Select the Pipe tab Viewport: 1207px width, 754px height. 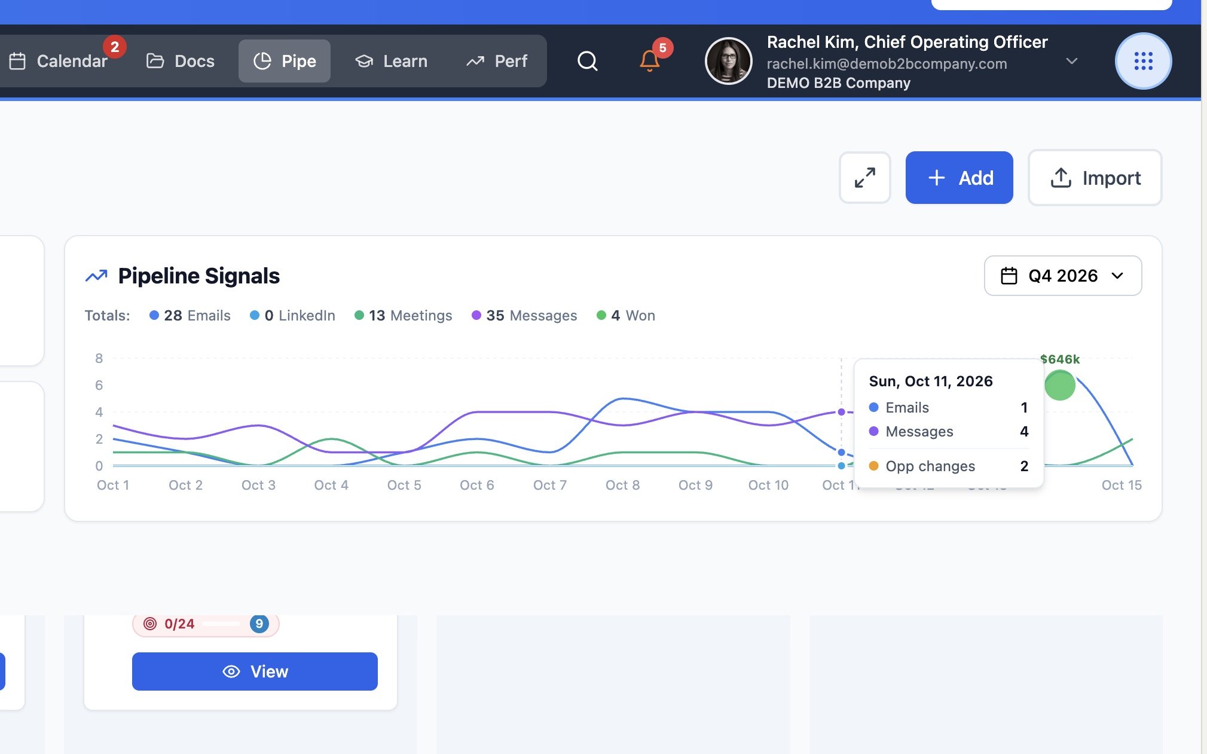pyautogui.click(x=285, y=61)
